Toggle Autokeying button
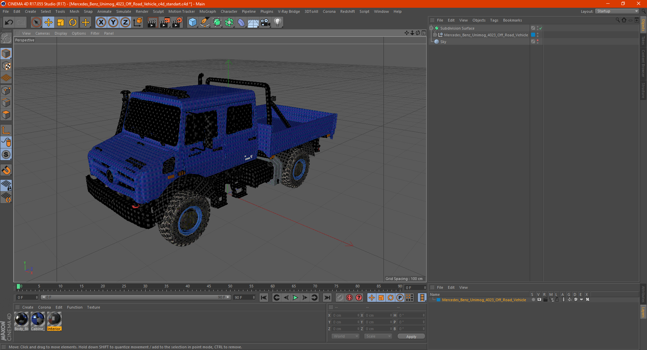The height and width of the screenshot is (350, 647). (x=349, y=297)
